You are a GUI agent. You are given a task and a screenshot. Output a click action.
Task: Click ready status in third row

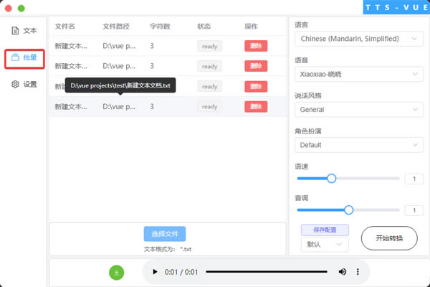[210, 87]
